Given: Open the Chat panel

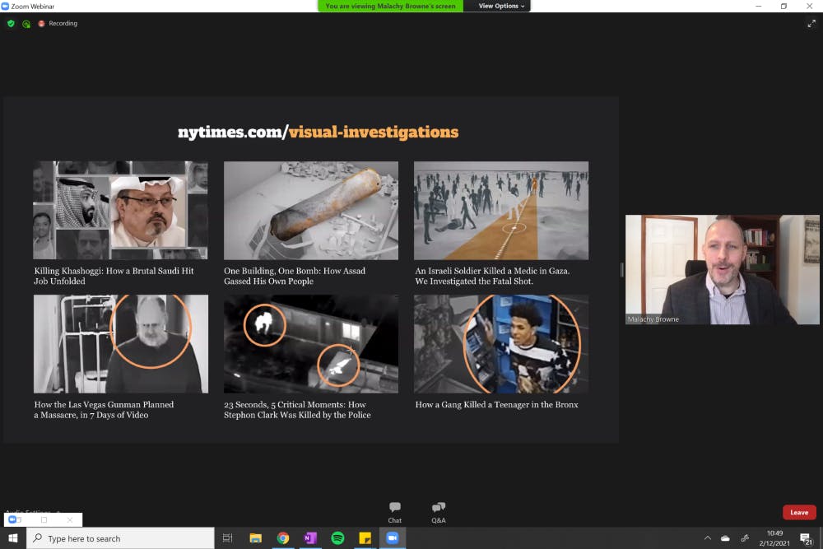Looking at the screenshot, I should (x=394, y=512).
